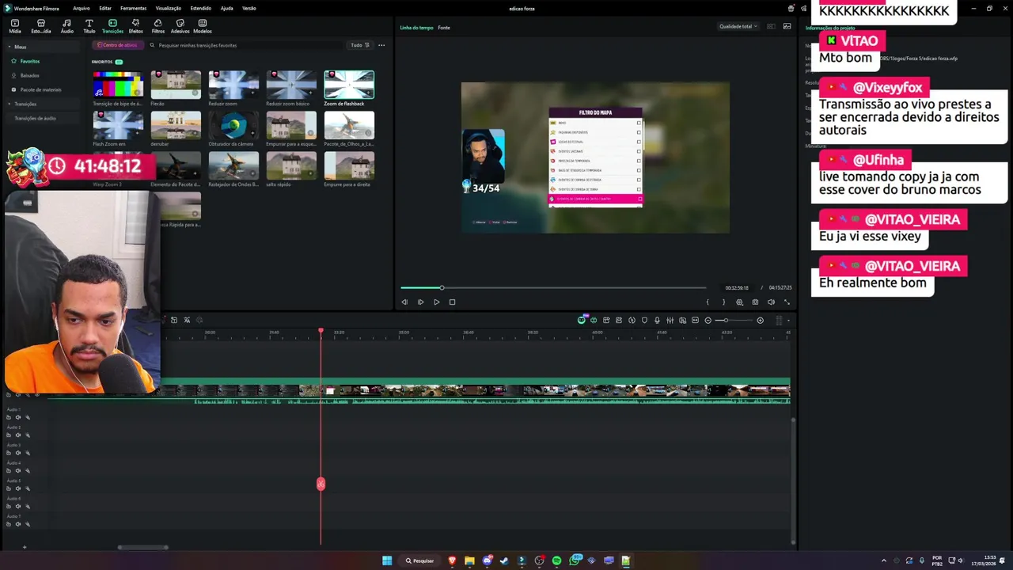Click zoom-in plus icon on timeline

(760, 320)
